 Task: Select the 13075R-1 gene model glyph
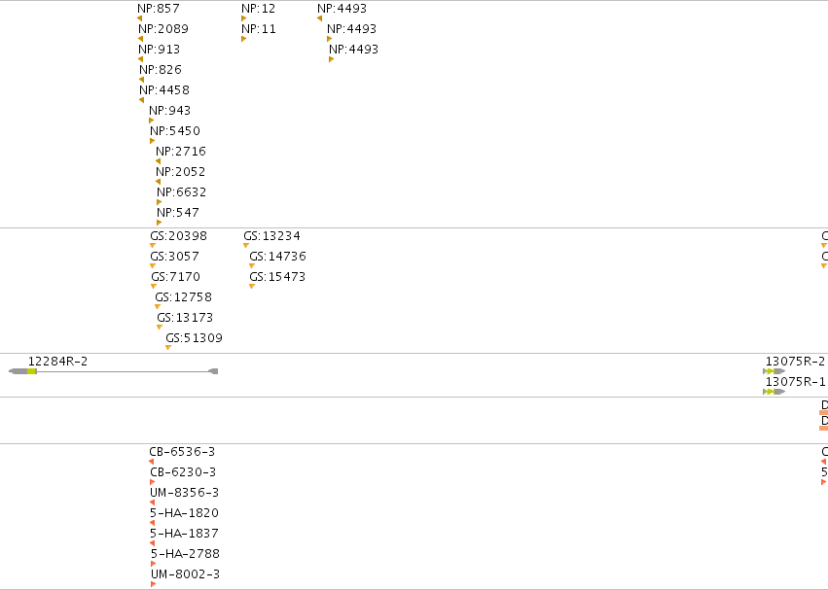point(774,392)
